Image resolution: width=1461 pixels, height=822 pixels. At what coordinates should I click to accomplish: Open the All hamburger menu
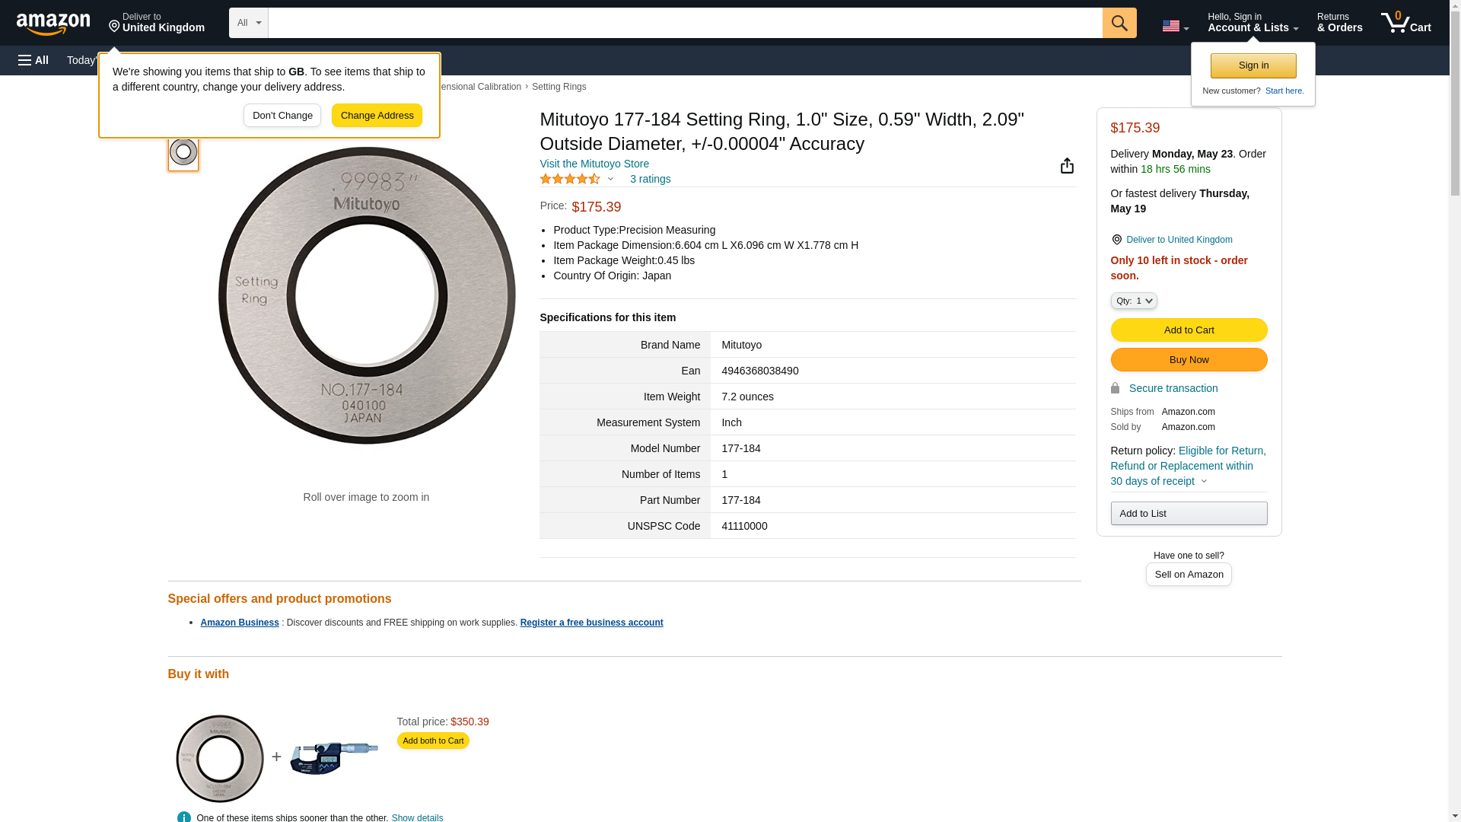[x=33, y=60]
